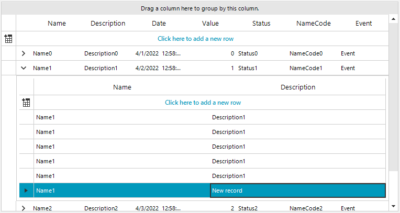
Task: Click the Status column header
Action: pyautogui.click(x=261, y=23)
